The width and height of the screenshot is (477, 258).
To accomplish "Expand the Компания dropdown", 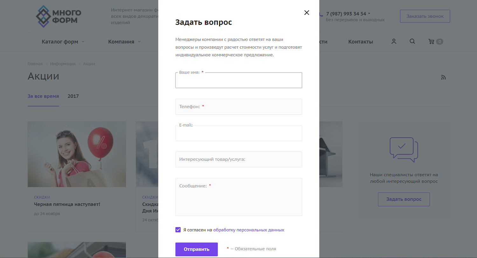I will click(124, 41).
